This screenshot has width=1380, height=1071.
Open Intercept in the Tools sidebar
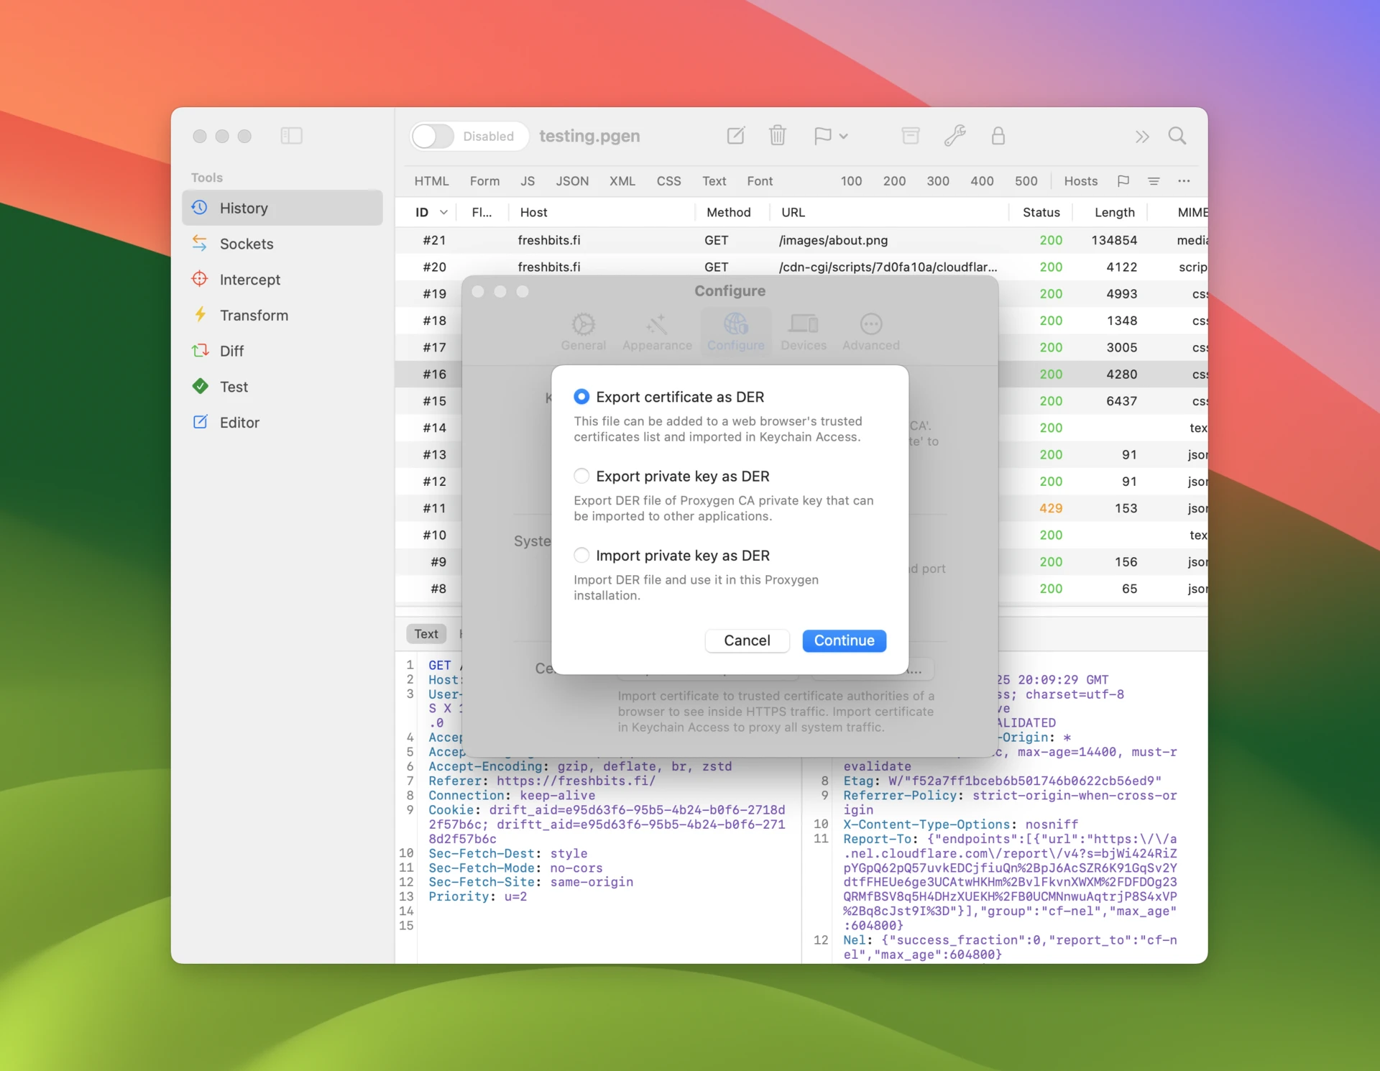coord(249,280)
